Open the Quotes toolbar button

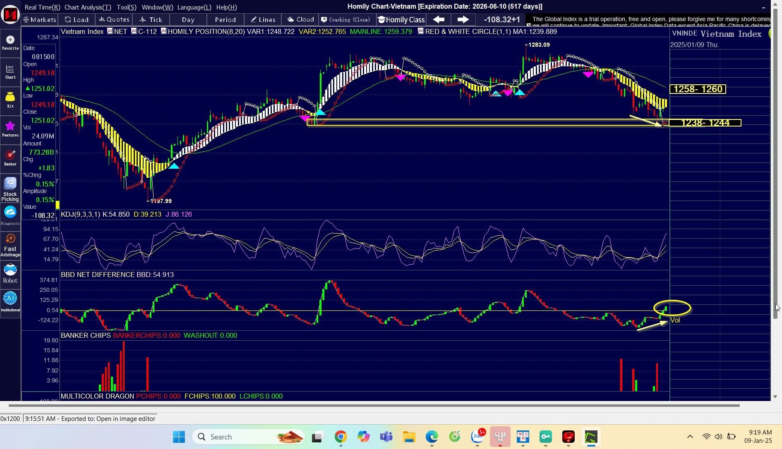click(x=114, y=19)
